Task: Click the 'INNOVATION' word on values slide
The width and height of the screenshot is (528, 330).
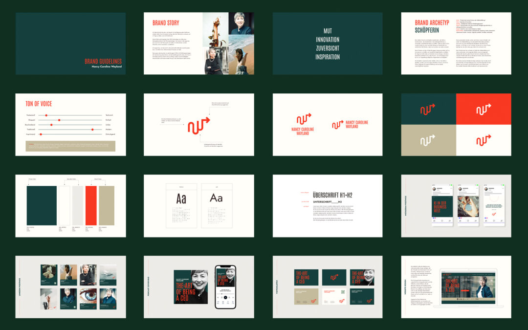Action: pyautogui.click(x=328, y=40)
